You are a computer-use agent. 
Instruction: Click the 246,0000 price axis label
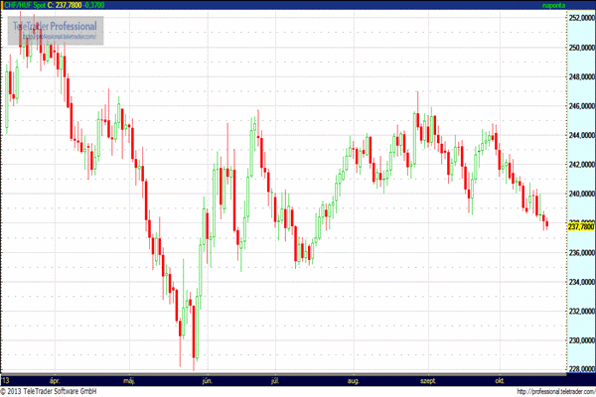point(580,106)
